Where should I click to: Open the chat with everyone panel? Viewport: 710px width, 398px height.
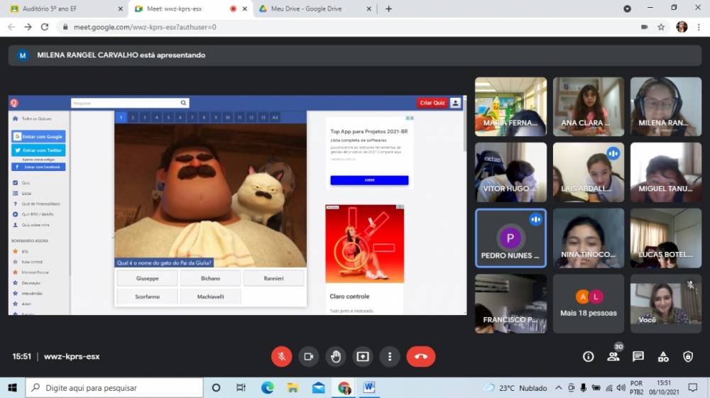pos(638,356)
